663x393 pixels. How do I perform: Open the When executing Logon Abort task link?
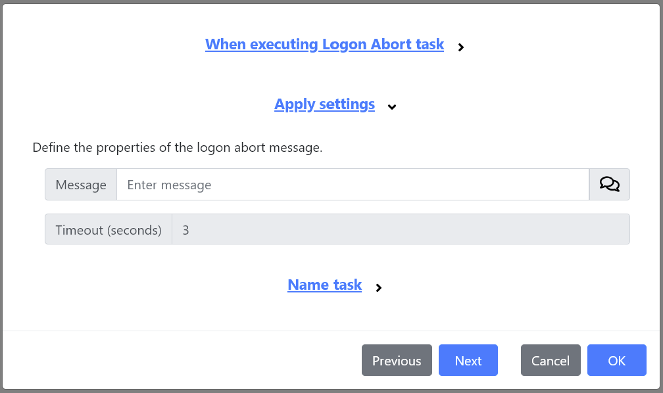point(324,44)
